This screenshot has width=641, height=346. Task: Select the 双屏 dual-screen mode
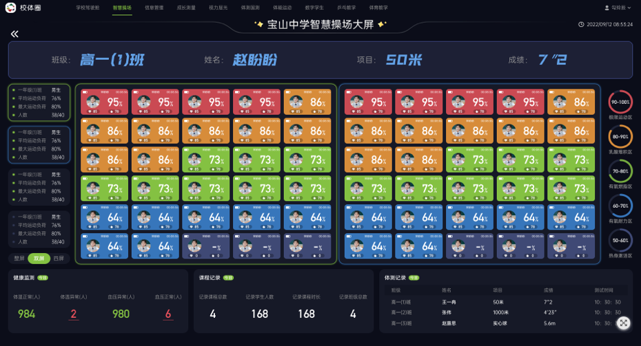point(39,259)
